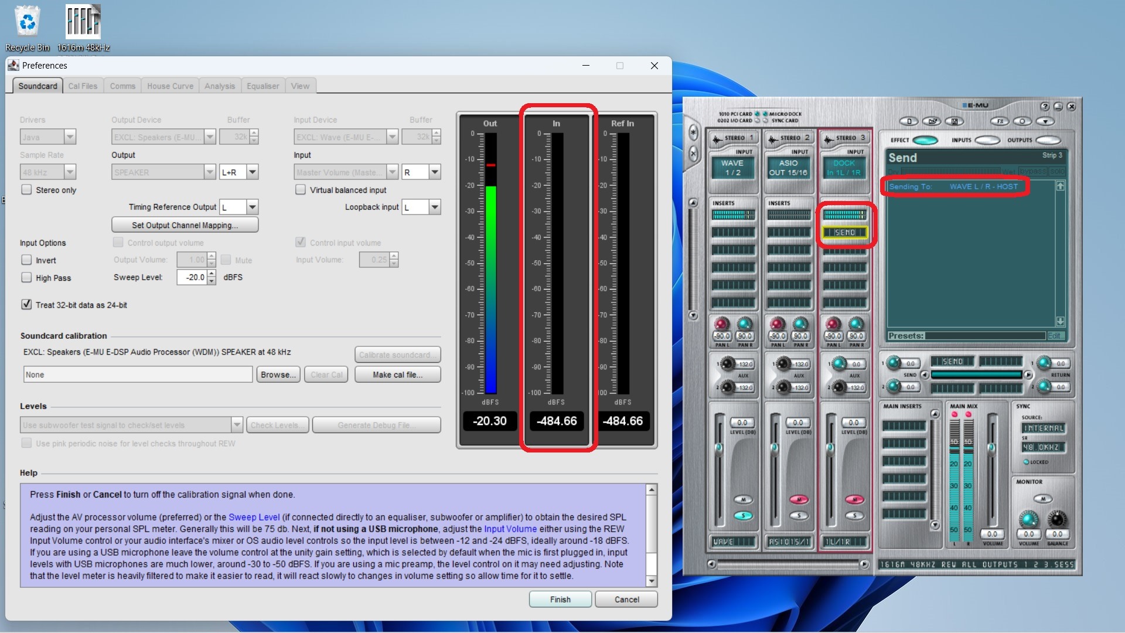Open the Analysis tab
The image size is (1125, 633).
tap(220, 86)
